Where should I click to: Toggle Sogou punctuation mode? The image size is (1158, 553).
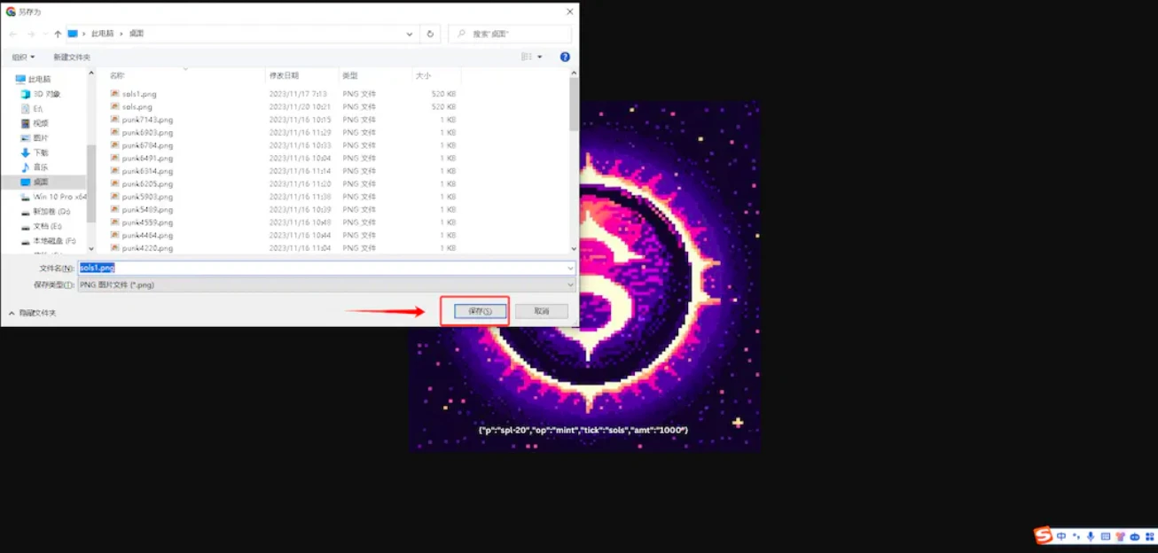pos(1076,536)
